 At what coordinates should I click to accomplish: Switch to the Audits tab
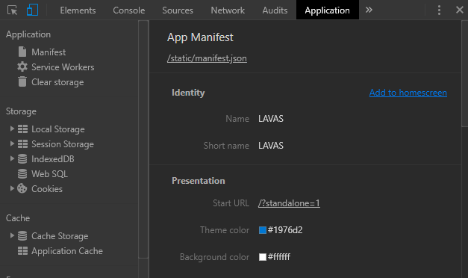[x=275, y=10]
